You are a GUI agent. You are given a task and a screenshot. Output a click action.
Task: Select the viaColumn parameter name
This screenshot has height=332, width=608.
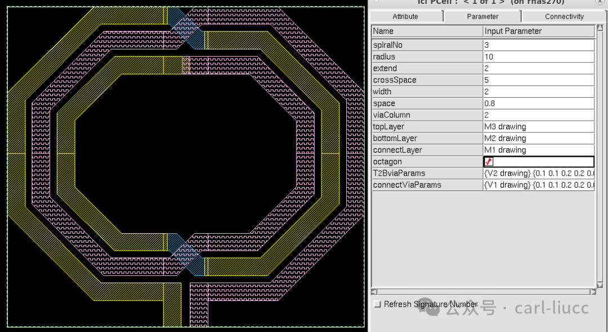(x=391, y=115)
